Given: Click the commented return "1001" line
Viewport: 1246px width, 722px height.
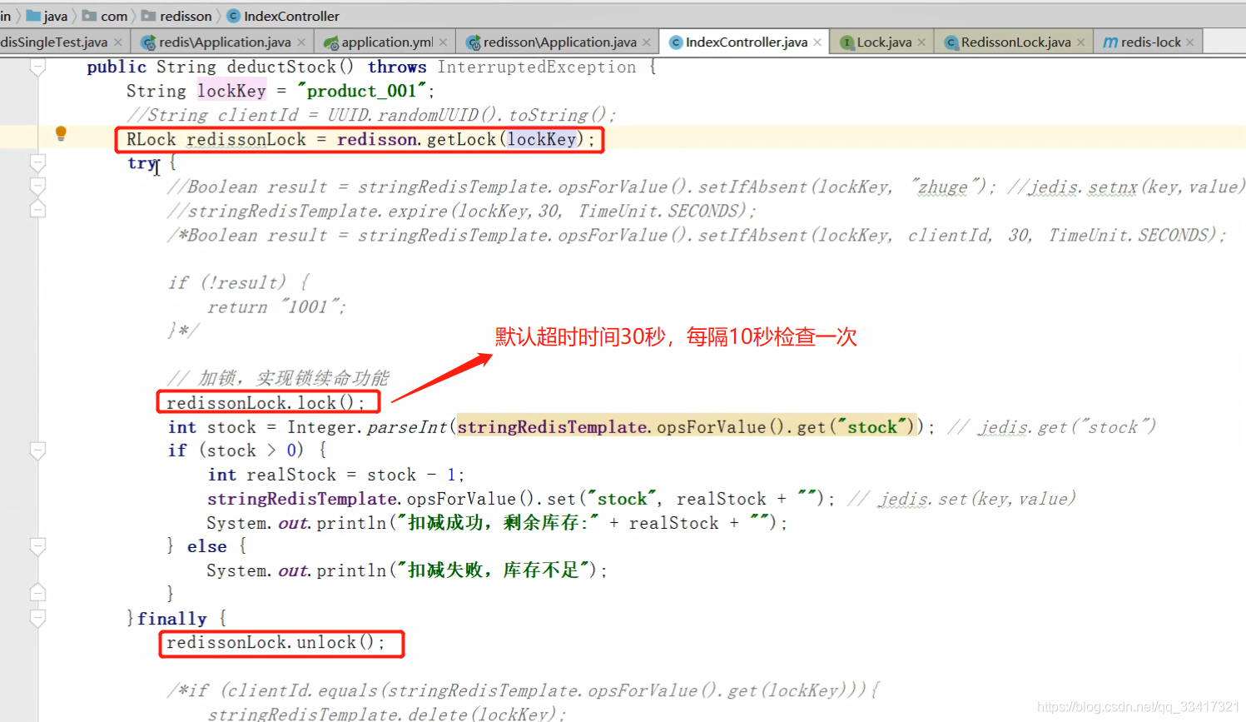Looking at the screenshot, I should 276,306.
